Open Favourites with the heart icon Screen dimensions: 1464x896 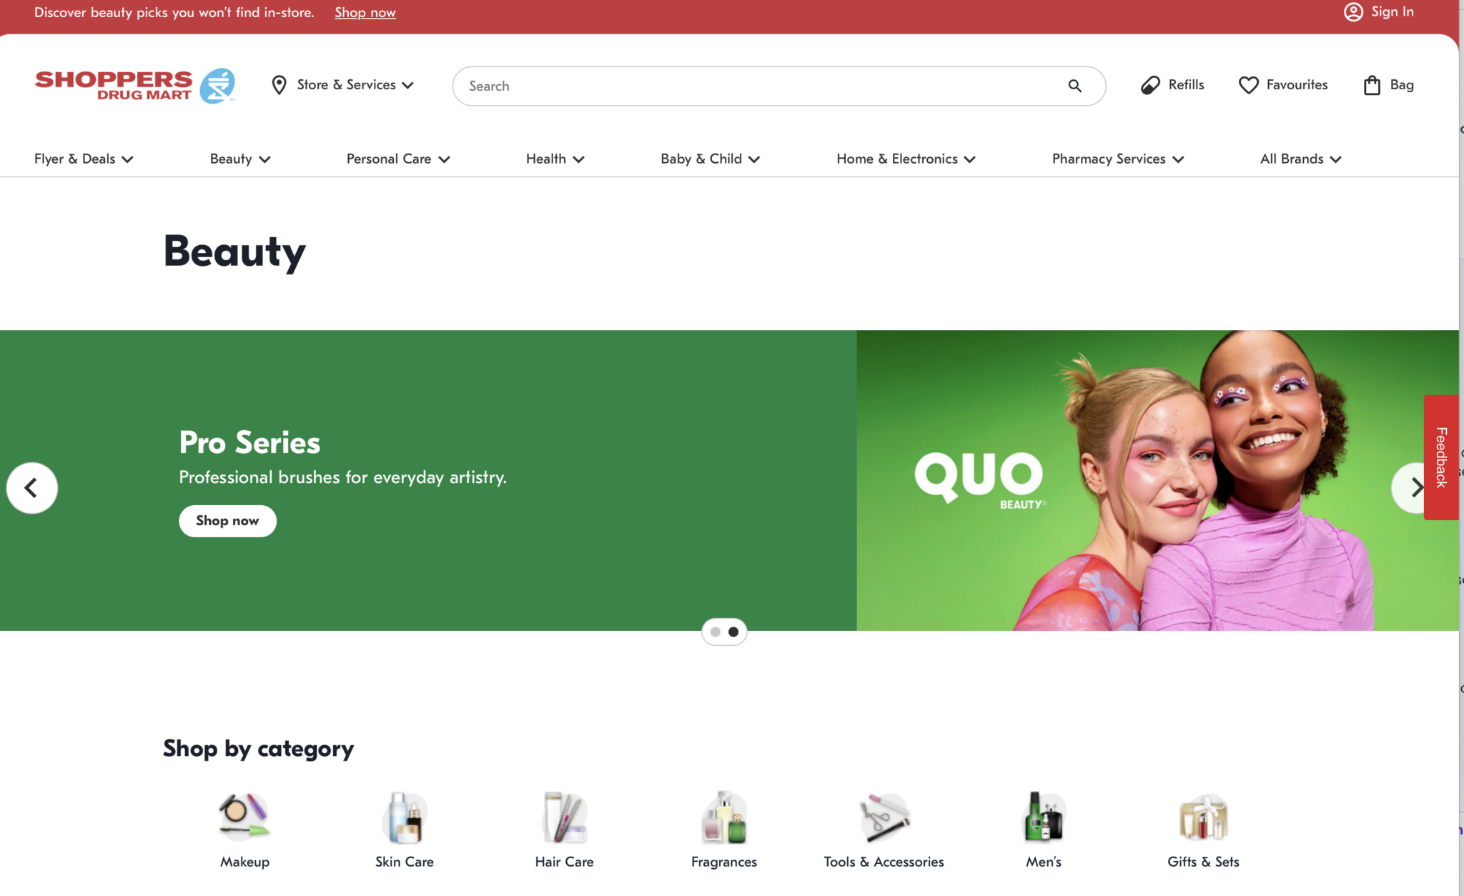[1248, 85]
